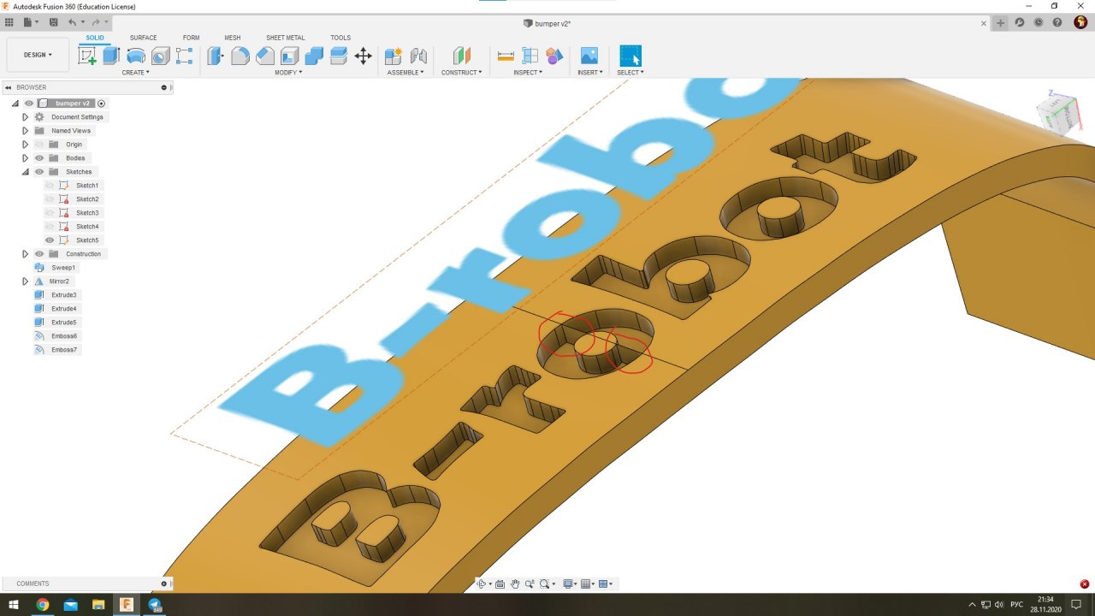The image size is (1095, 616).
Task: Expand the Construction folder
Action: point(25,254)
